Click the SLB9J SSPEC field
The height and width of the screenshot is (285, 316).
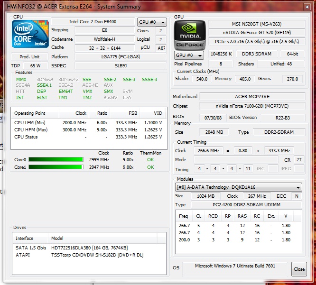[x=121, y=65]
